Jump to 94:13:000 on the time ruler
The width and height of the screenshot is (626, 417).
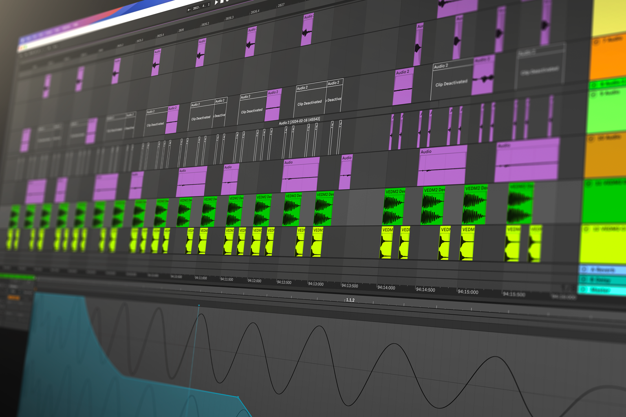[x=316, y=284]
